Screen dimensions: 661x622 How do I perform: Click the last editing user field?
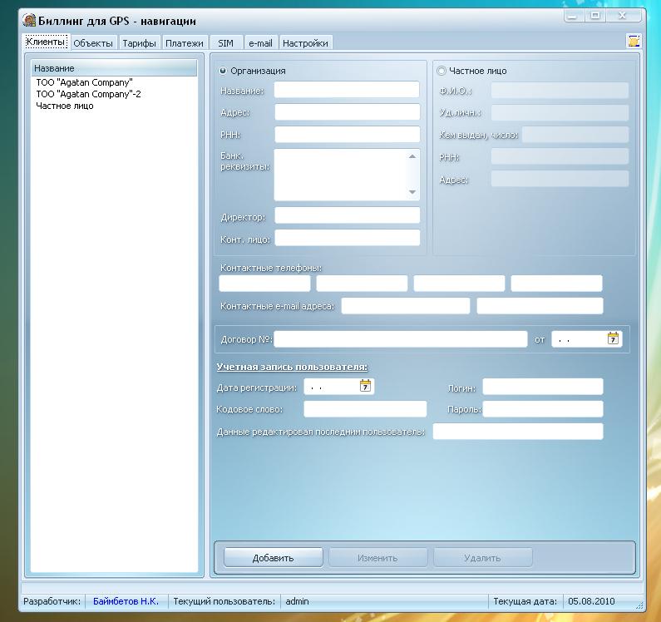tap(518, 432)
